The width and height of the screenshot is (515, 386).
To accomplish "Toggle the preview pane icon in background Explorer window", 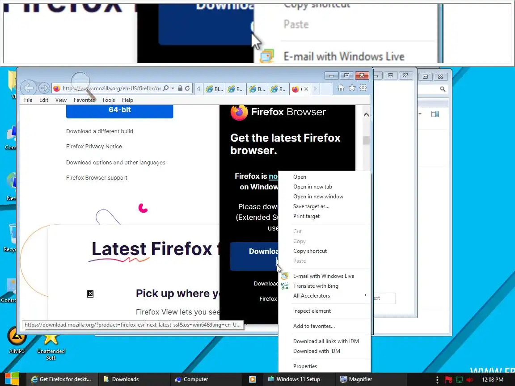I will click(435, 114).
